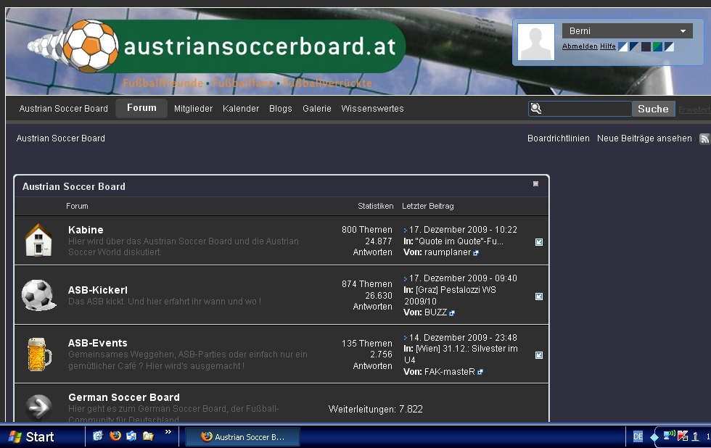Open the Kabine forum
The height and width of the screenshot is (448, 711).
[86, 230]
